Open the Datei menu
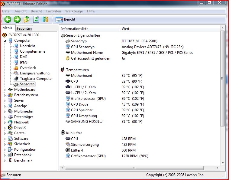Image resolution: width=229 pixels, height=180 pixels. [x=6, y=11]
